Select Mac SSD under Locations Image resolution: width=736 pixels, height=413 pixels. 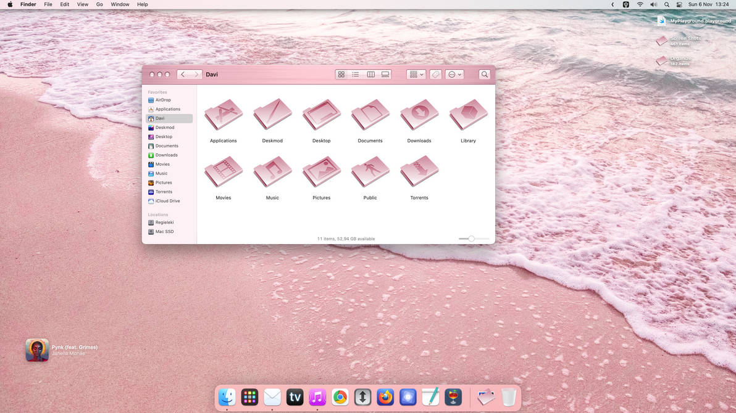click(x=169, y=232)
